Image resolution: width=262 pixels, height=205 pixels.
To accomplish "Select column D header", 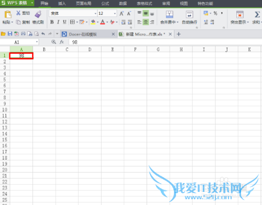I will [90, 50].
